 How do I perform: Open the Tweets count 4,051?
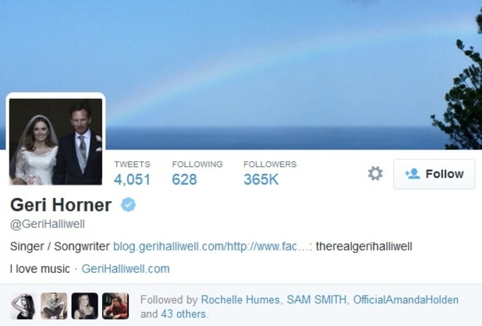click(x=132, y=173)
